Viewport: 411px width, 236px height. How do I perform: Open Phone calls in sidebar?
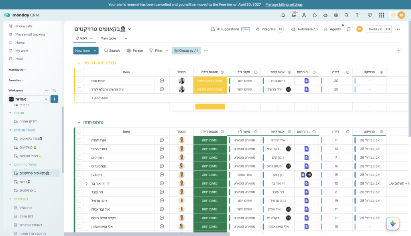point(24,26)
